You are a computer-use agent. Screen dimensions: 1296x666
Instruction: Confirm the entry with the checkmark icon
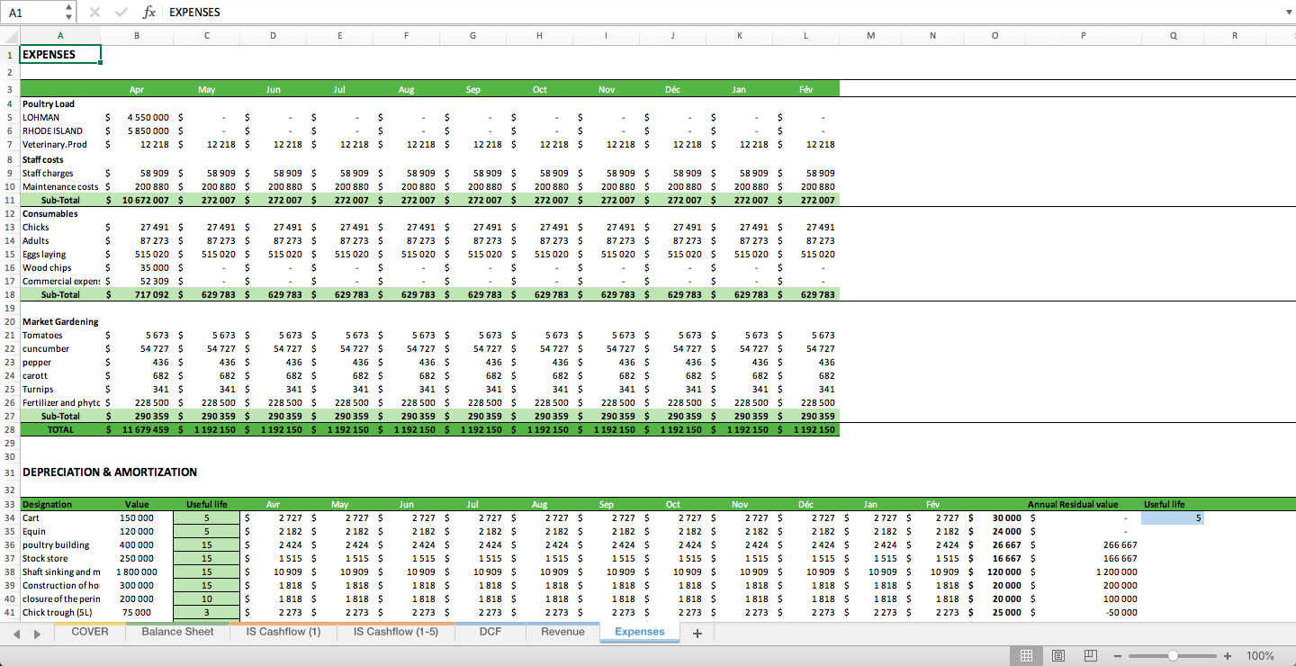(121, 12)
